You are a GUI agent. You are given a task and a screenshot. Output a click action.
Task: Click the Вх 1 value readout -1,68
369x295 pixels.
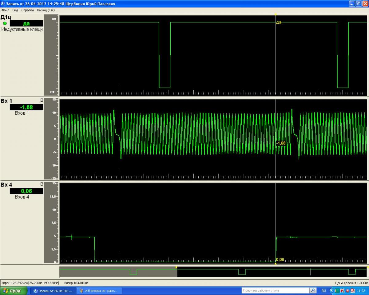coord(26,107)
